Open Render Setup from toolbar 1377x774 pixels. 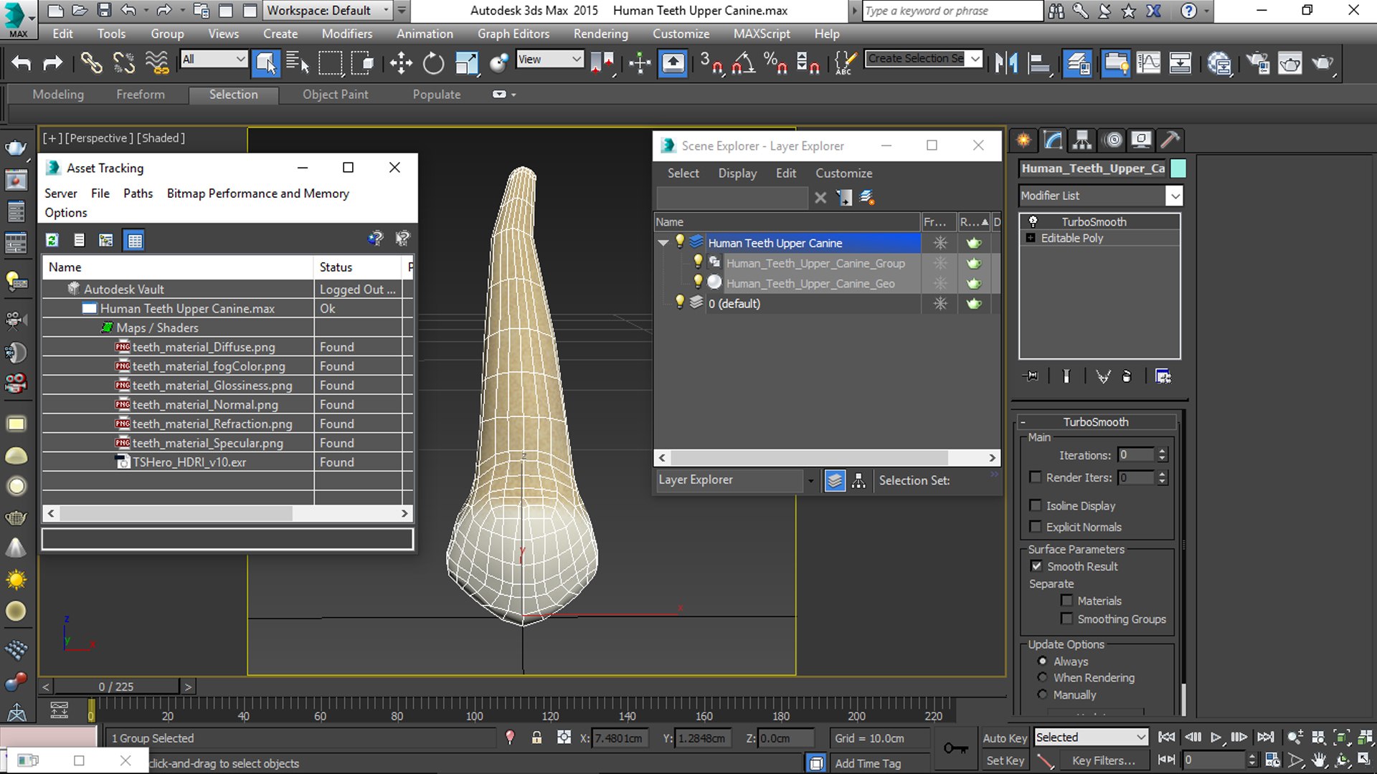tap(1258, 63)
